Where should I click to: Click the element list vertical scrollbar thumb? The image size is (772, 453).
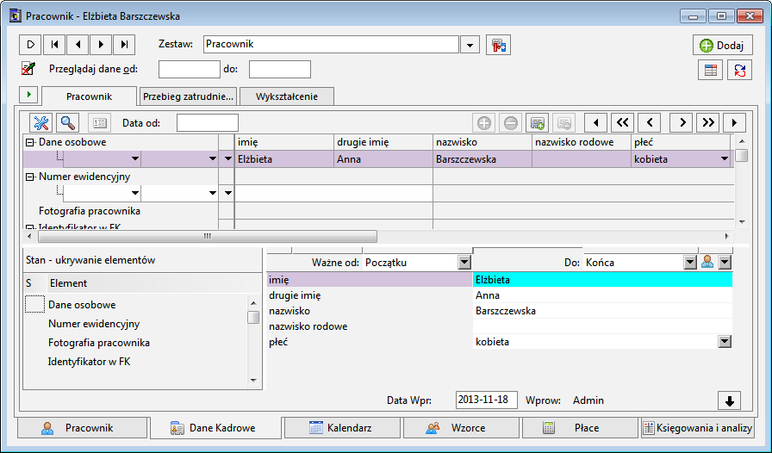[x=253, y=317]
